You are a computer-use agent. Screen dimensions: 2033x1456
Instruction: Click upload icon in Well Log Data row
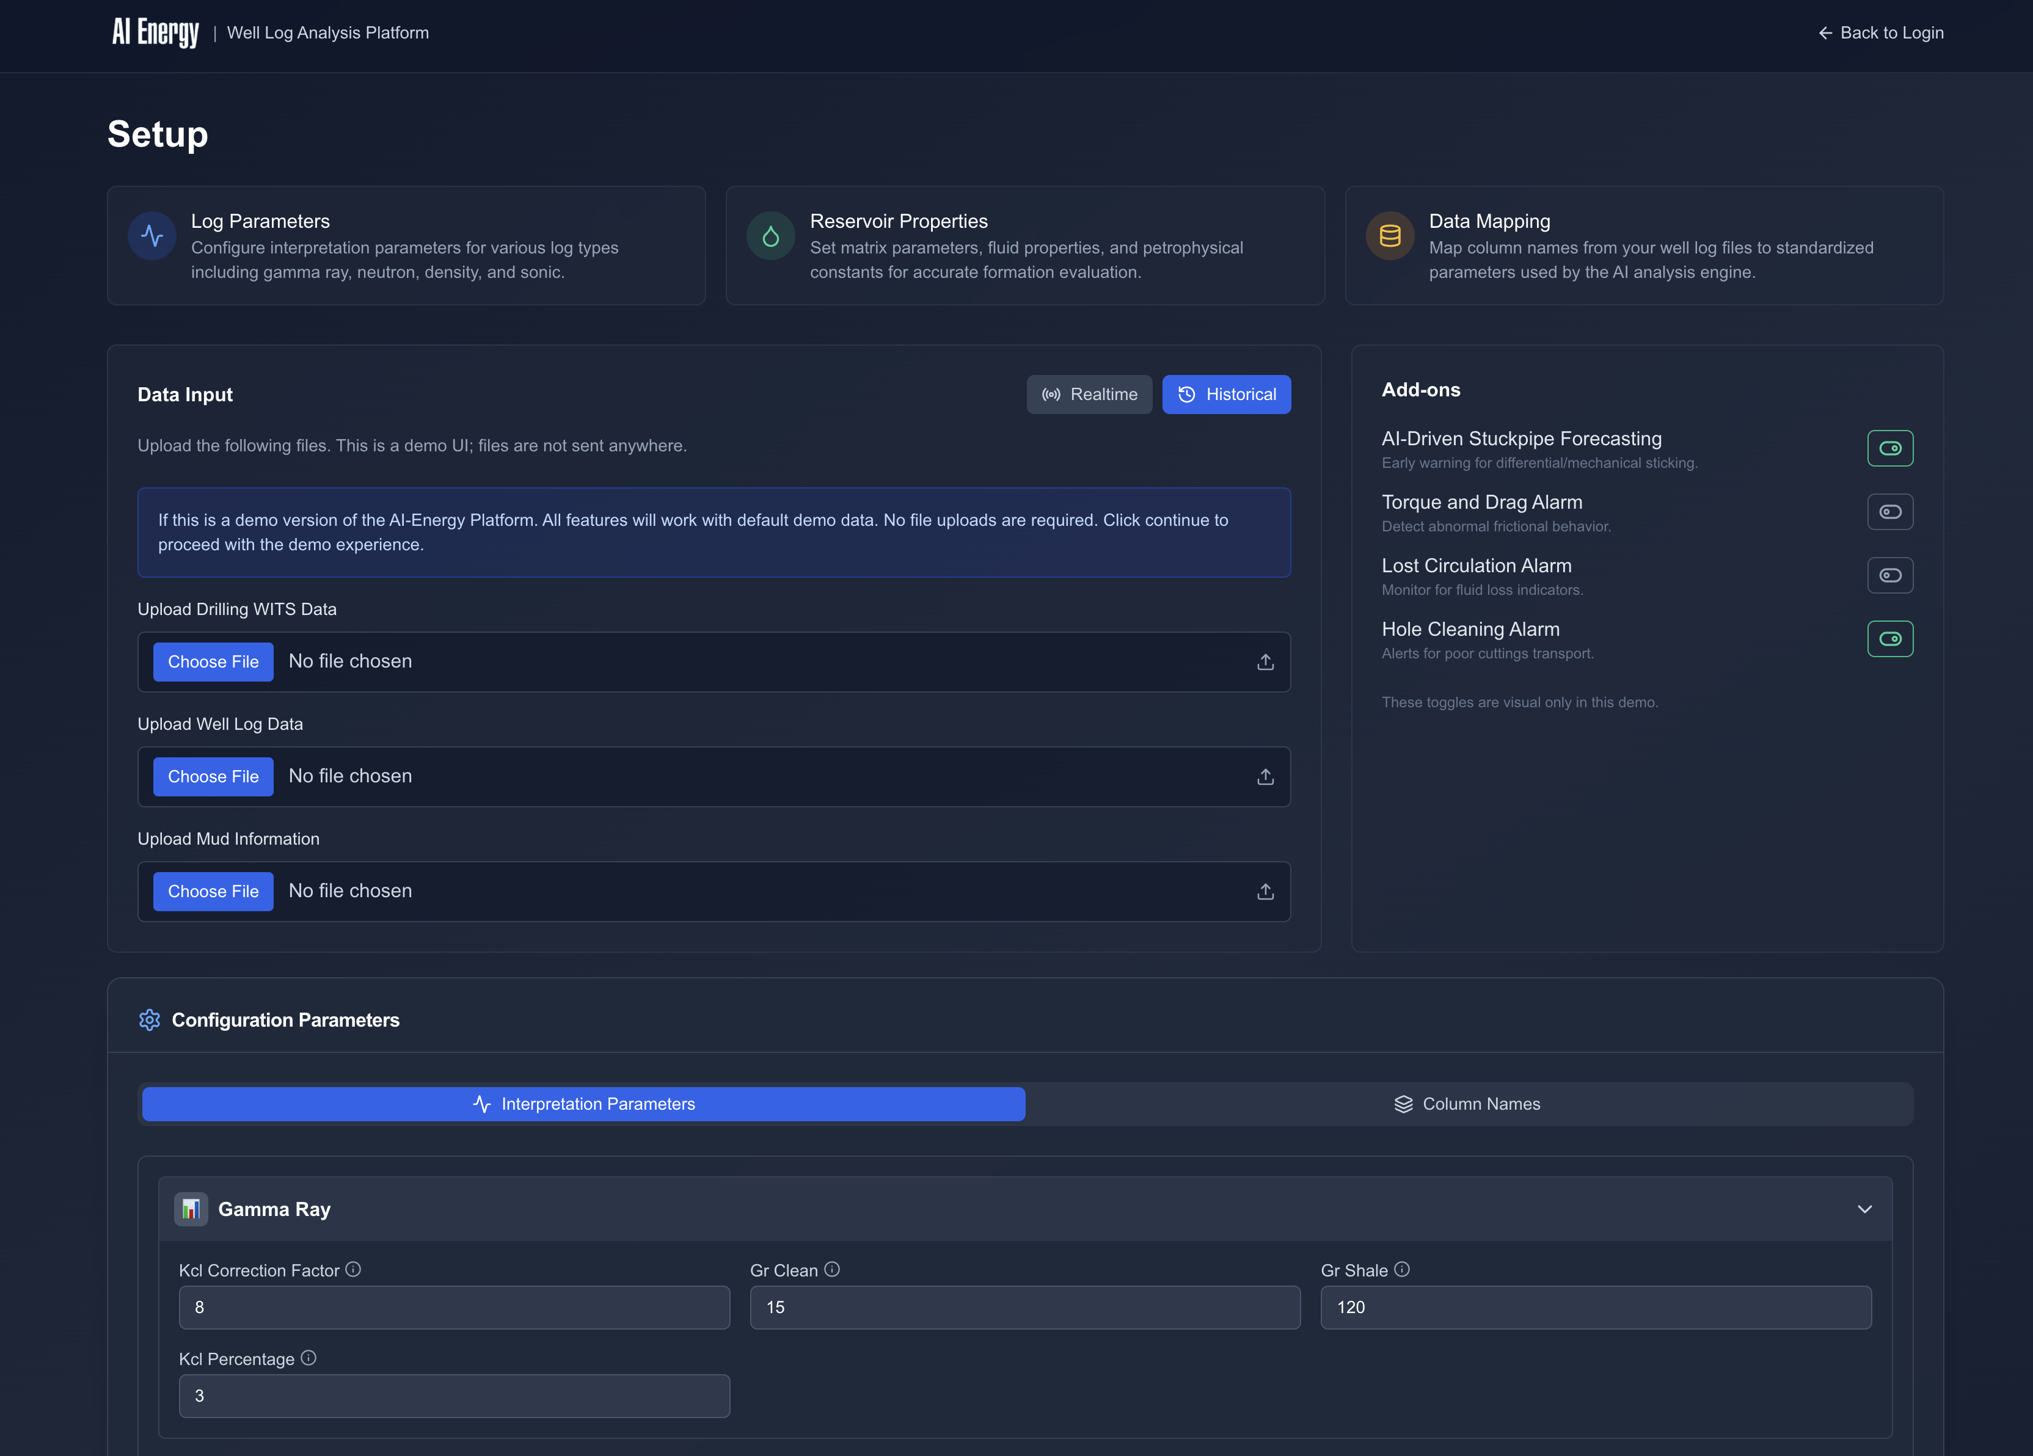pyautogui.click(x=1265, y=777)
